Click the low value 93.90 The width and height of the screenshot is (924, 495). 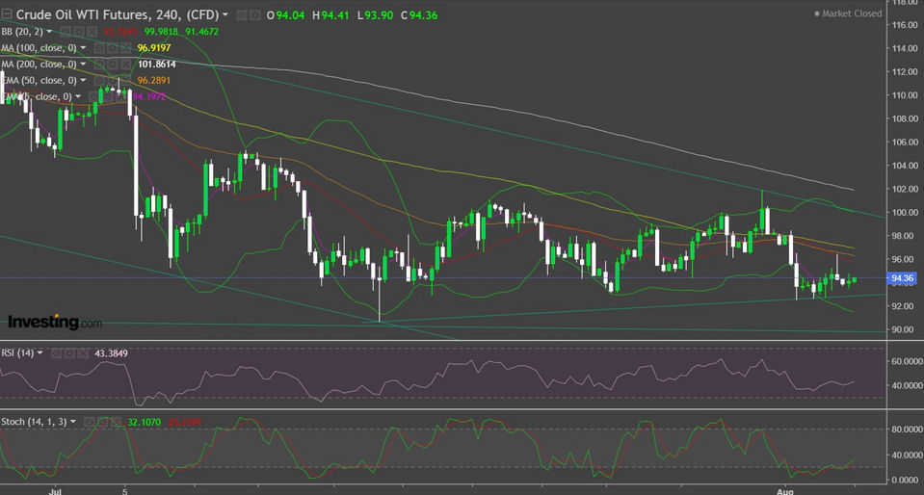379,15
